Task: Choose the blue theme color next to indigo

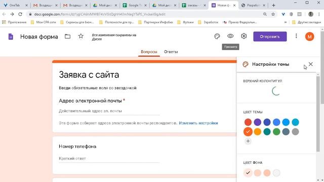Action: point(276,122)
